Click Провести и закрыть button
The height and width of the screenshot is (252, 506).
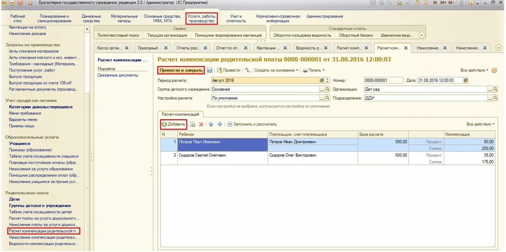click(x=181, y=70)
